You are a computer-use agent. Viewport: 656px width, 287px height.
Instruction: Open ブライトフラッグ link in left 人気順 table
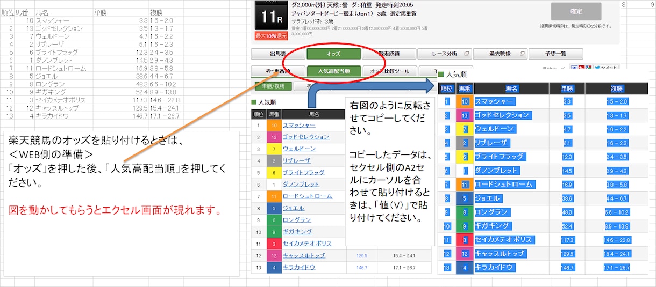coord(303,172)
